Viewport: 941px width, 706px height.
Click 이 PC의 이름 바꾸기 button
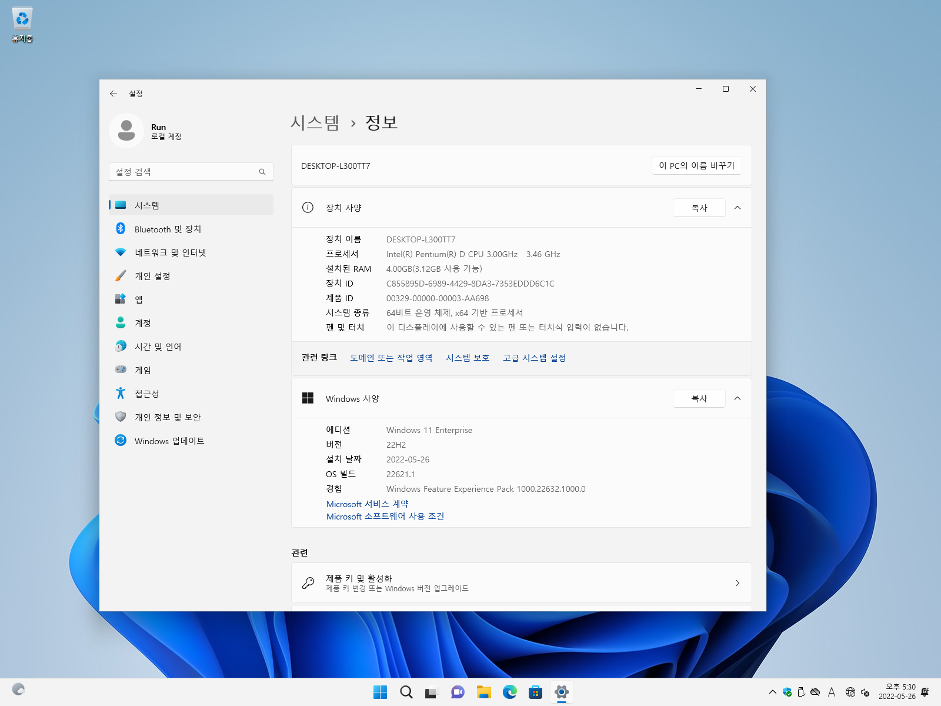(697, 165)
